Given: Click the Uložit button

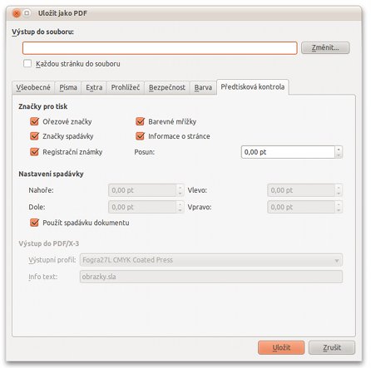Looking at the screenshot, I should point(281,347).
